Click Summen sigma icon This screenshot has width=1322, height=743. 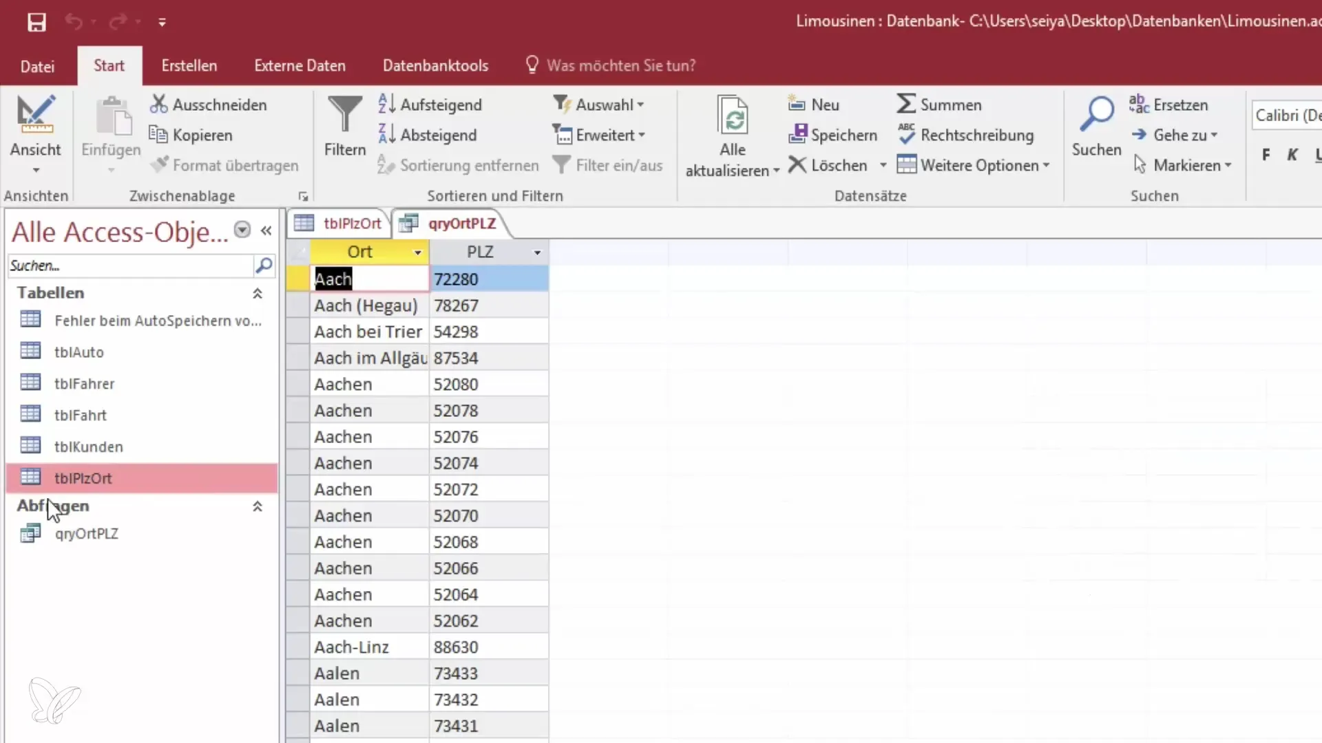[906, 105]
